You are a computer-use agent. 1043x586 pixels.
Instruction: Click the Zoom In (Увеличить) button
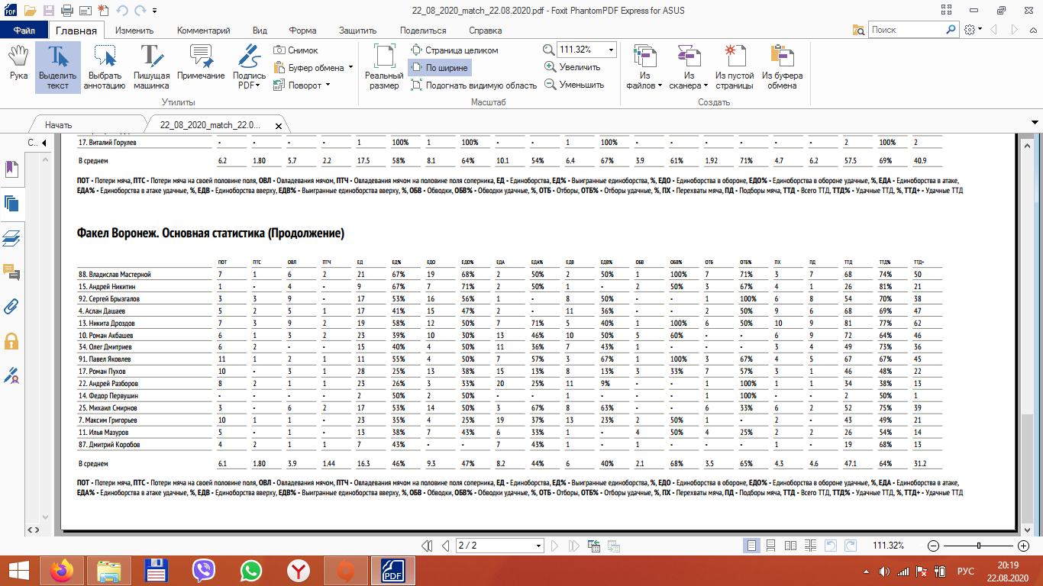tap(572, 67)
